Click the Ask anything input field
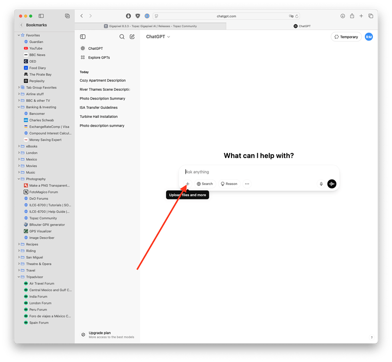The image size is (392, 362). tap(258, 172)
